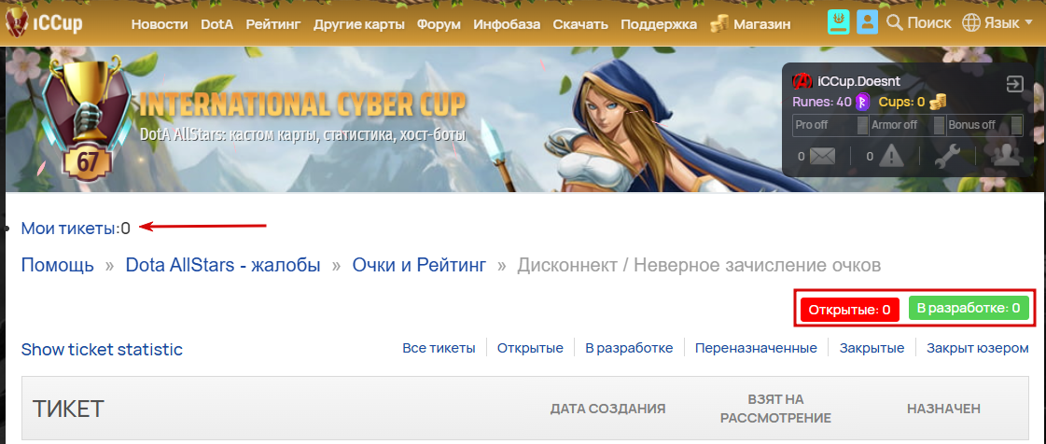This screenshot has width=1046, height=444.
Task: Click the red Открытые: 0 button
Action: point(849,310)
